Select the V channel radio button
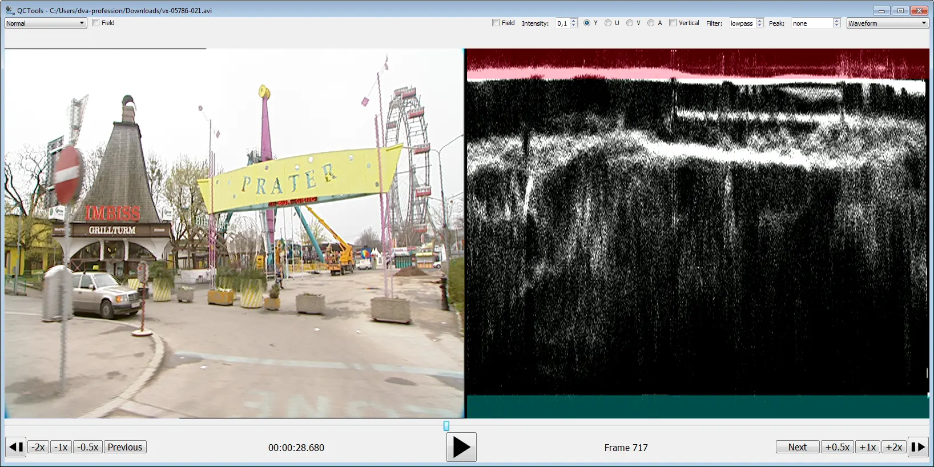934x467 pixels. pyautogui.click(x=629, y=23)
